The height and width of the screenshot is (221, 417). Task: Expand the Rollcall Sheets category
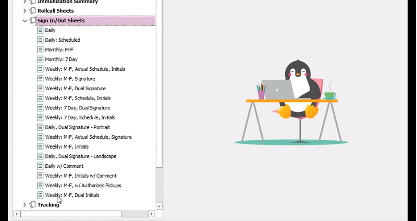(24, 11)
